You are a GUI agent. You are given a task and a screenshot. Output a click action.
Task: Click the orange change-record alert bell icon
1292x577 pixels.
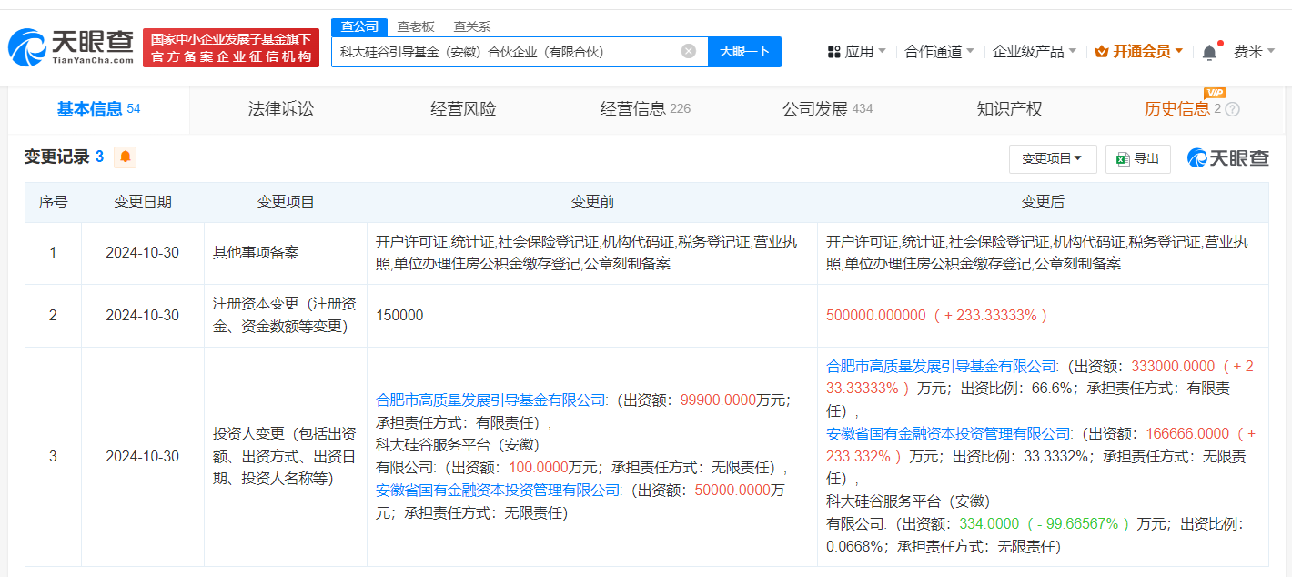[x=126, y=157]
